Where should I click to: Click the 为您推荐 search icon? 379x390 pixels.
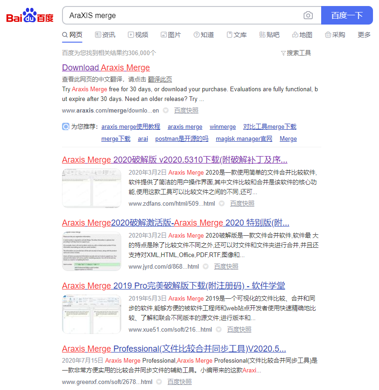66,126
